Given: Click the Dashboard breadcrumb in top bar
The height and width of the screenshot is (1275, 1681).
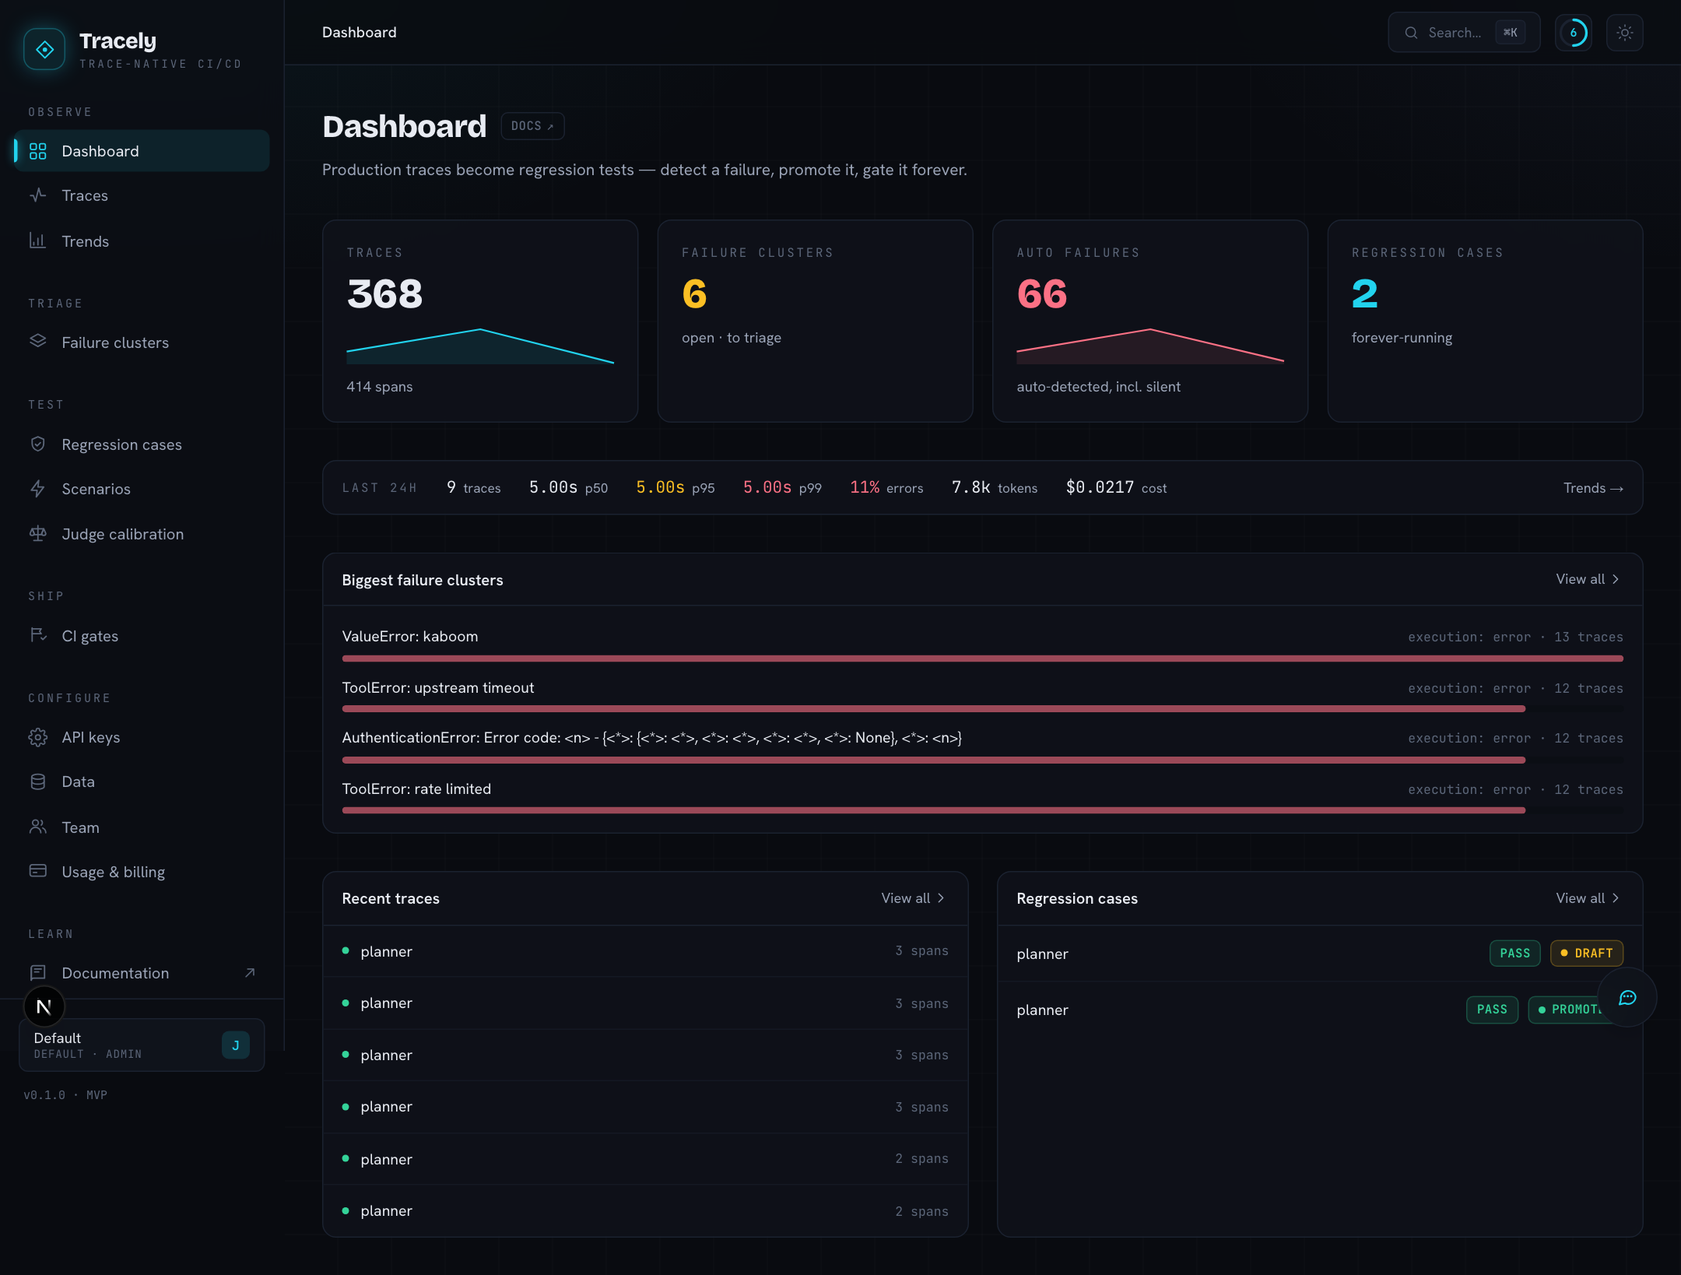Looking at the screenshot, I should [360, 33].
